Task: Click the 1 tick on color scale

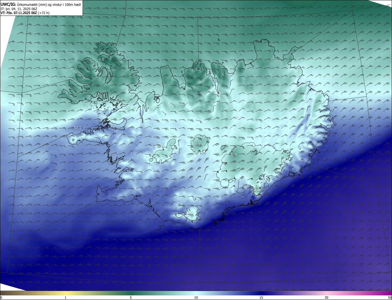Action: 66,298
